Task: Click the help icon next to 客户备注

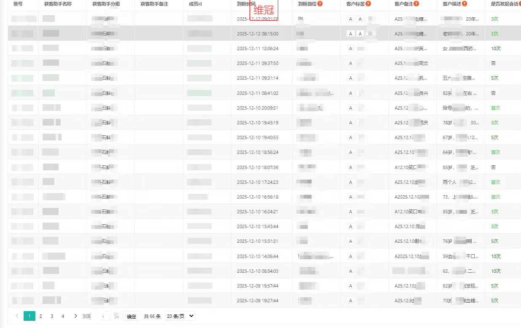Action: [416, 4]
